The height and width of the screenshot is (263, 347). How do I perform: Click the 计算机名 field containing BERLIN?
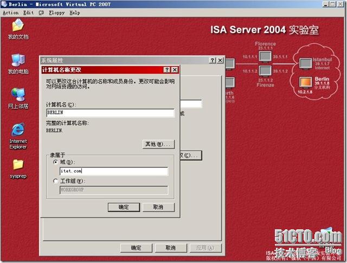(x=111, y=112)
